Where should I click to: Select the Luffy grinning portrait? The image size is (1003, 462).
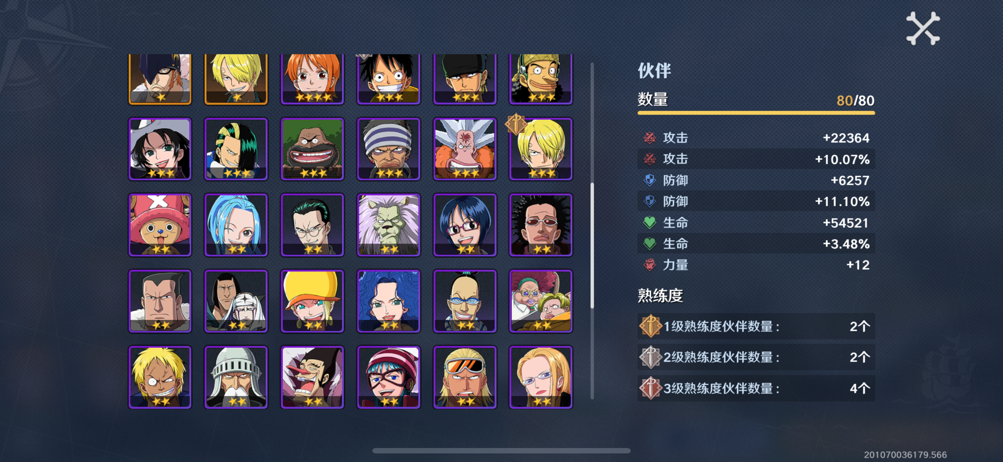[388, 79]
